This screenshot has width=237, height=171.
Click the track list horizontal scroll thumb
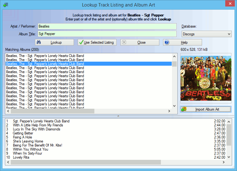point(86,162)
